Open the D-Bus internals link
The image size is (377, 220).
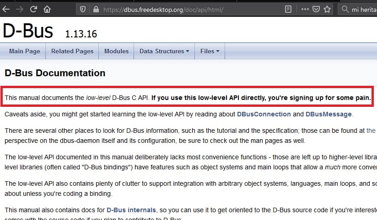pos(131,210)
